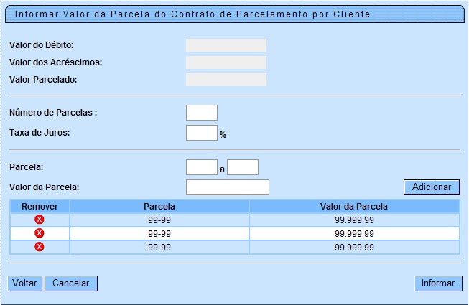Focus the Número de Parcelas field

pos(201,113)
